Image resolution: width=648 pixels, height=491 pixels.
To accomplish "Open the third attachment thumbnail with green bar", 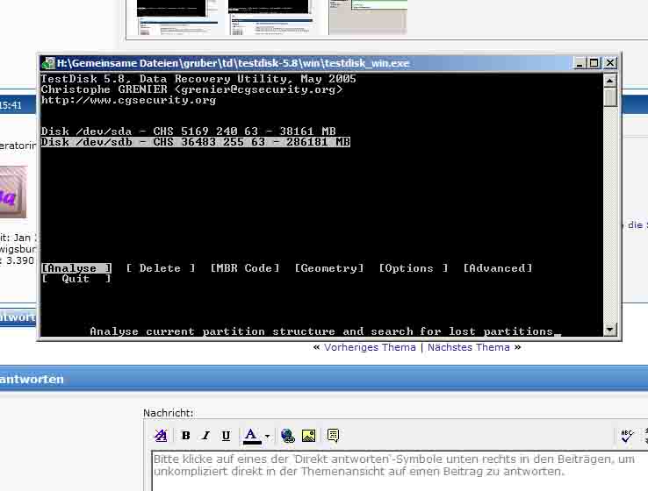I will click(368, 18).
